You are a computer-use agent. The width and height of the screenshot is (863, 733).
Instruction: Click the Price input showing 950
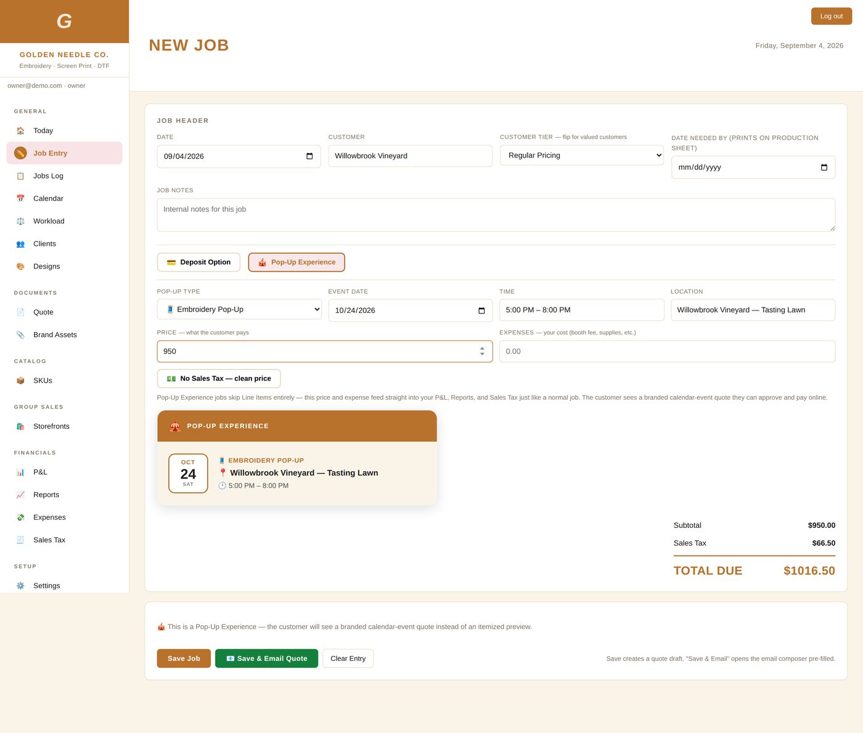(325, 351)
